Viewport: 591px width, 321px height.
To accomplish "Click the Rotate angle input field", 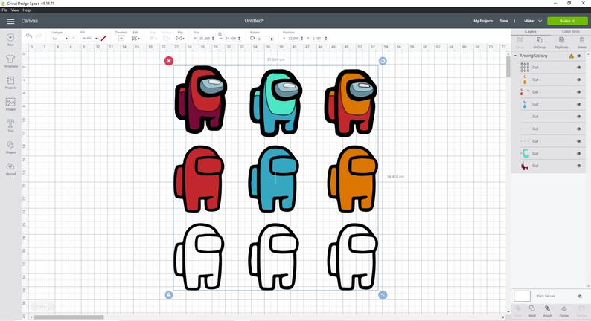I will [x=265, y=39].
